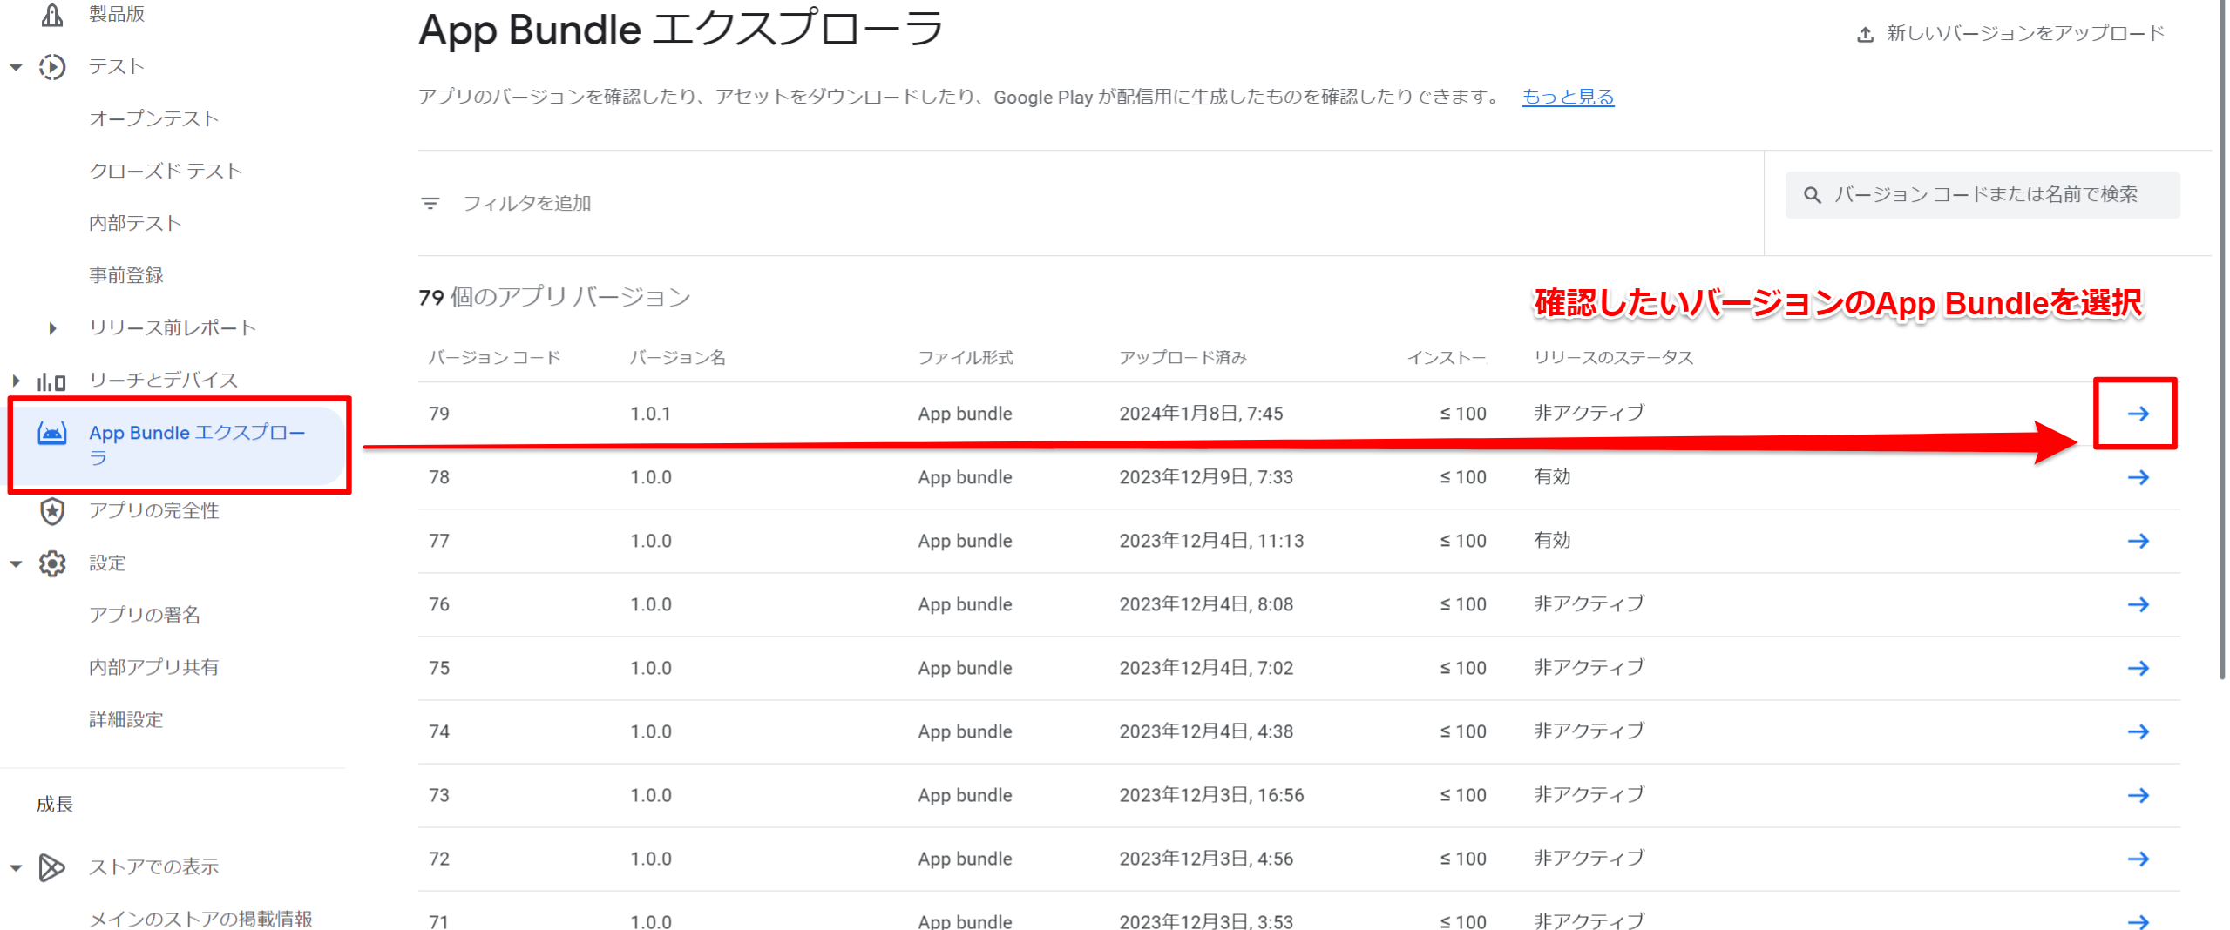Open 製品版 in the sidebar
2230x930 pixels.
pyautogui.click(x=117, y=14)
